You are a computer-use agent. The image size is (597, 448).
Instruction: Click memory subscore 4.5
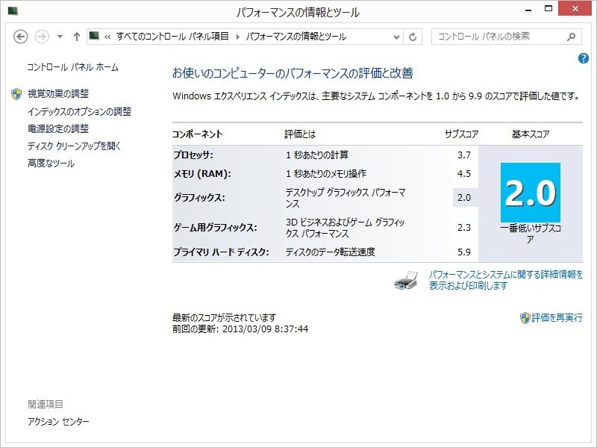464,174
